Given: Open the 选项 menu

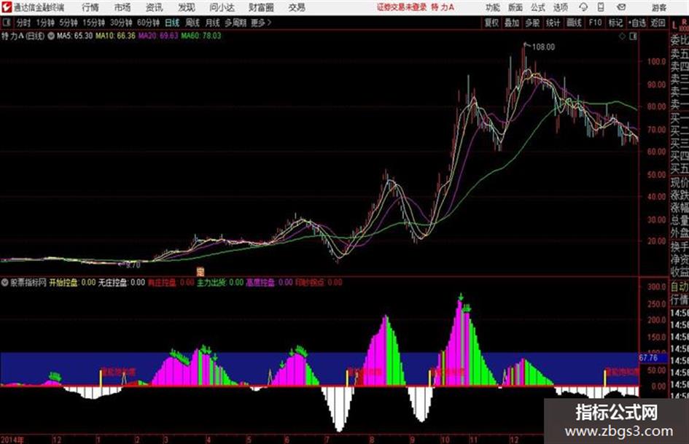Looking at the screenshot, I should pos(560,7).
